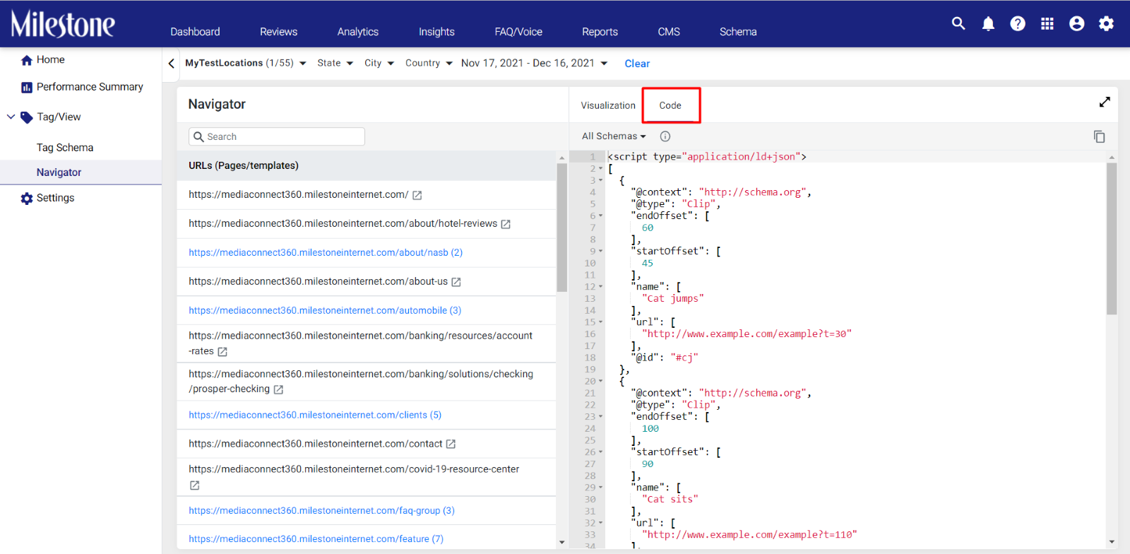Image resolution: width=1130 pixels, height=554 pixels.
Task: Click the URL list scrollbar thumb
Action: (x=562, y=228)
